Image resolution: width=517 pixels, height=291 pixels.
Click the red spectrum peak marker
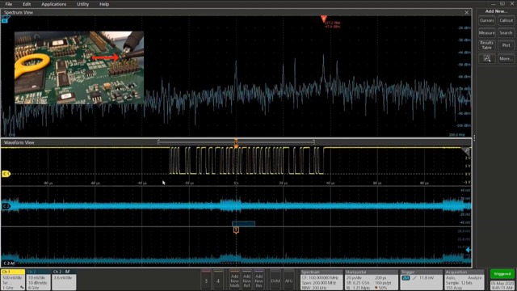point(324,19)
